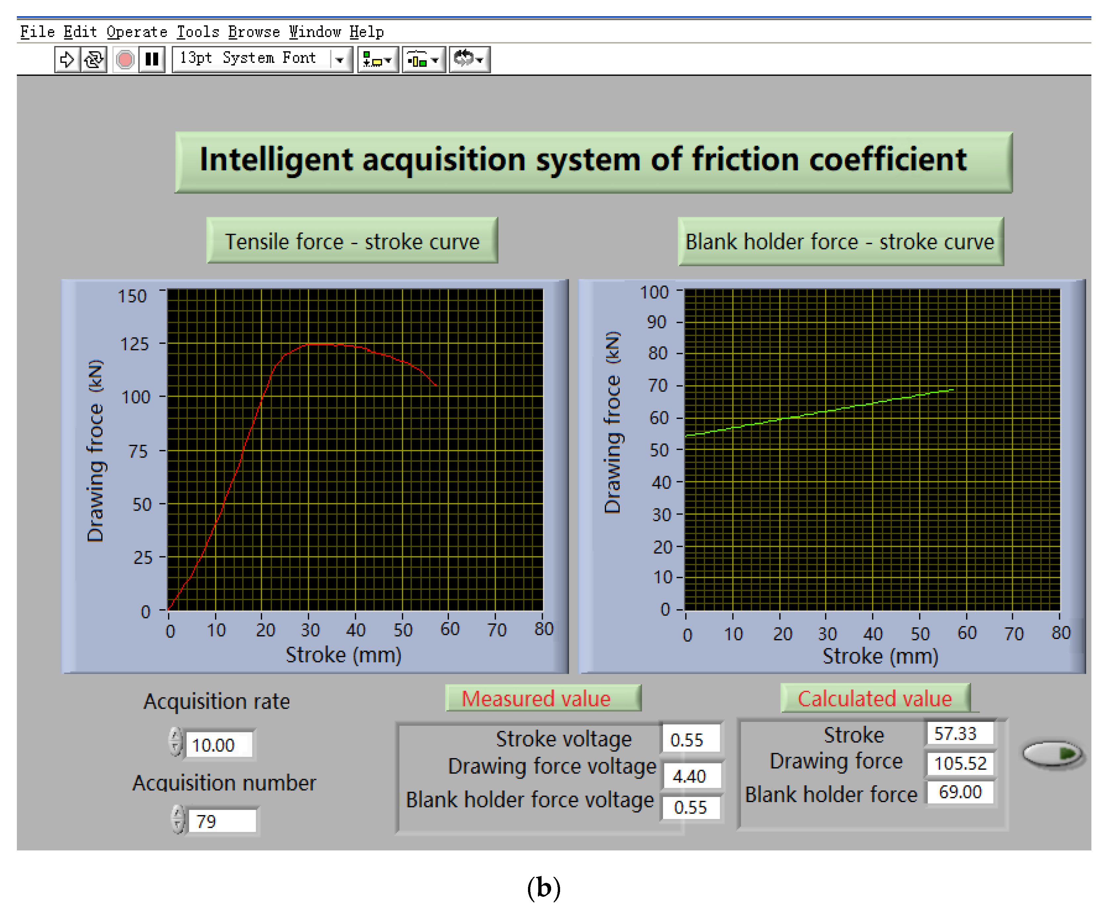Toggle the green arrow oval switch
1099x910 pixels.
click(x=1052, y=754)
